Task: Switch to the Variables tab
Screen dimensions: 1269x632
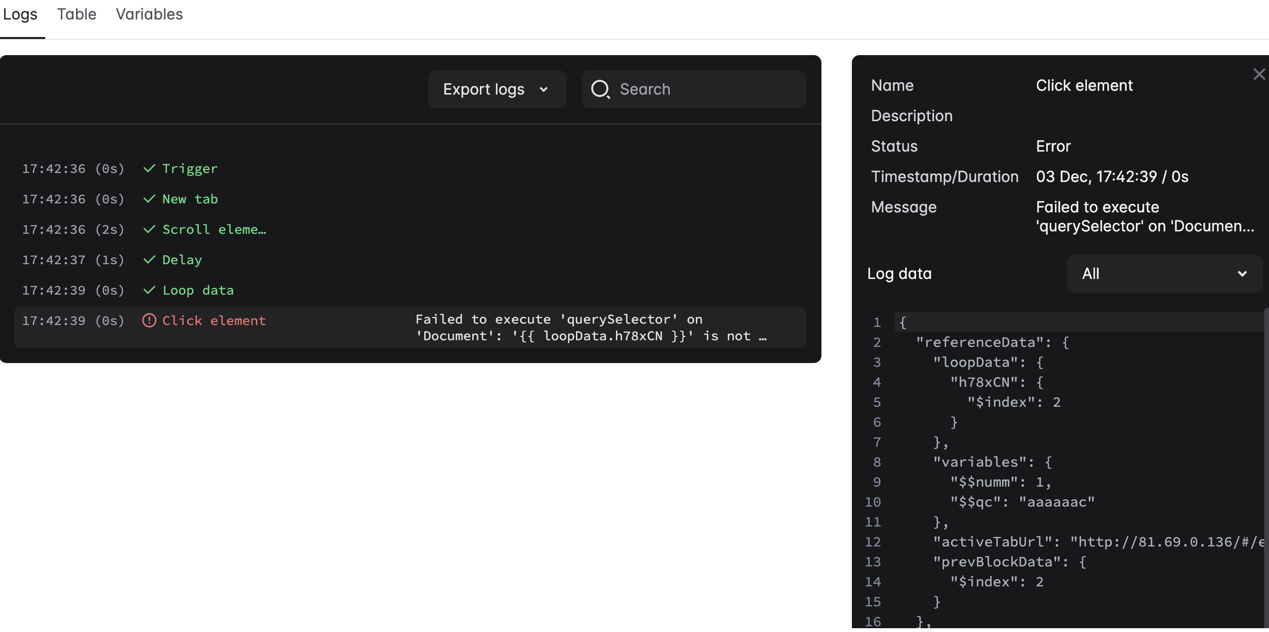Action: tap(149, 14)
